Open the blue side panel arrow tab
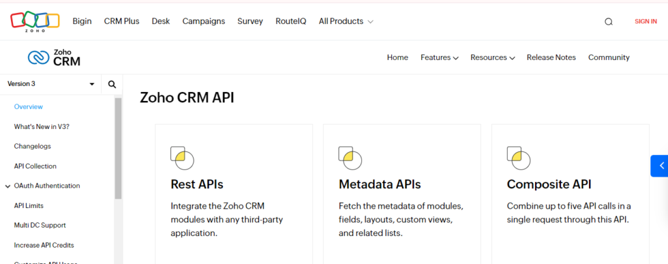Screen dimensions: 668x264 660,166
